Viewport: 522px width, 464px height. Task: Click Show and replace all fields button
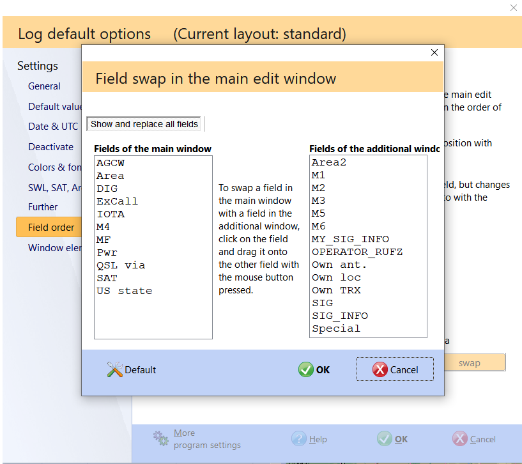[144, 124]
